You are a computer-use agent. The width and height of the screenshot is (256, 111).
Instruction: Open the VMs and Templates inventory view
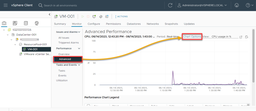click(15, 23)
